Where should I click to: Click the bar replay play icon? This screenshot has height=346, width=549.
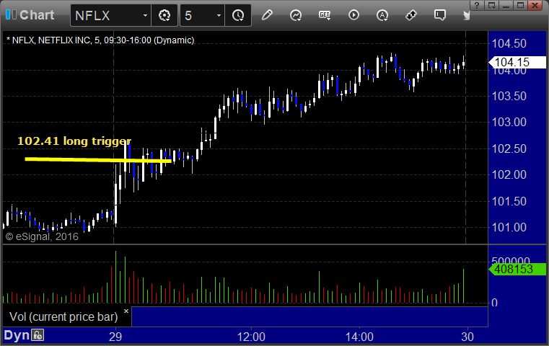click(x=353, y=15)
